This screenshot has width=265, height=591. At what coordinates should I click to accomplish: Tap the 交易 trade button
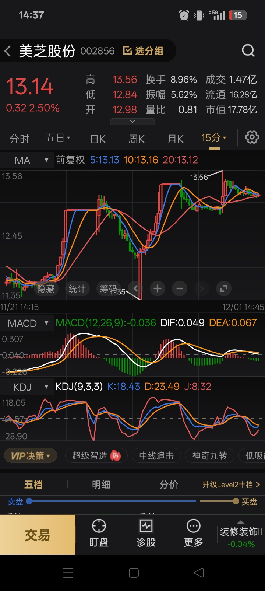click(38, 535)
